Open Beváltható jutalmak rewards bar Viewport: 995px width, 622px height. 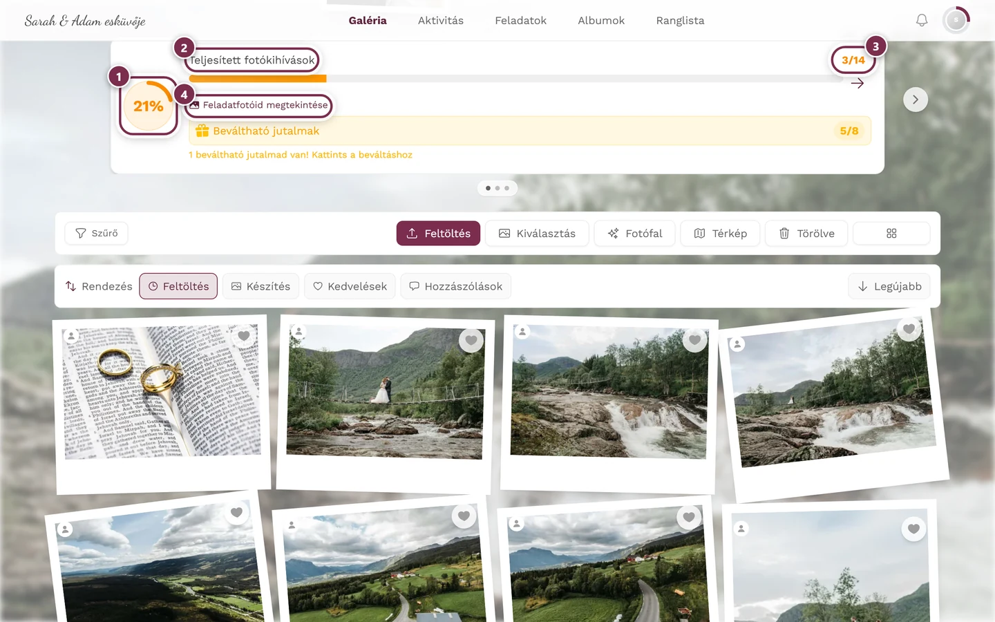529,131
